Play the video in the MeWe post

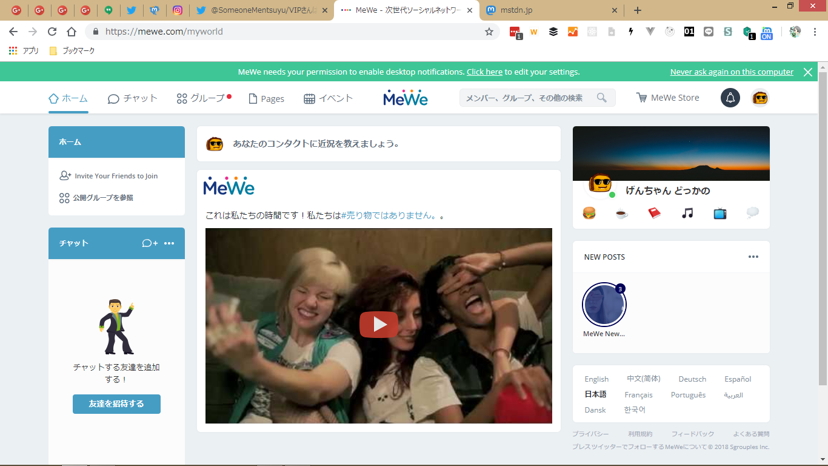click(379, 325)
